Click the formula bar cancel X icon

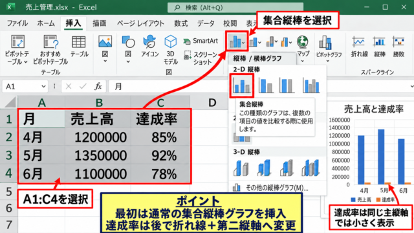[x=69, y=86]
